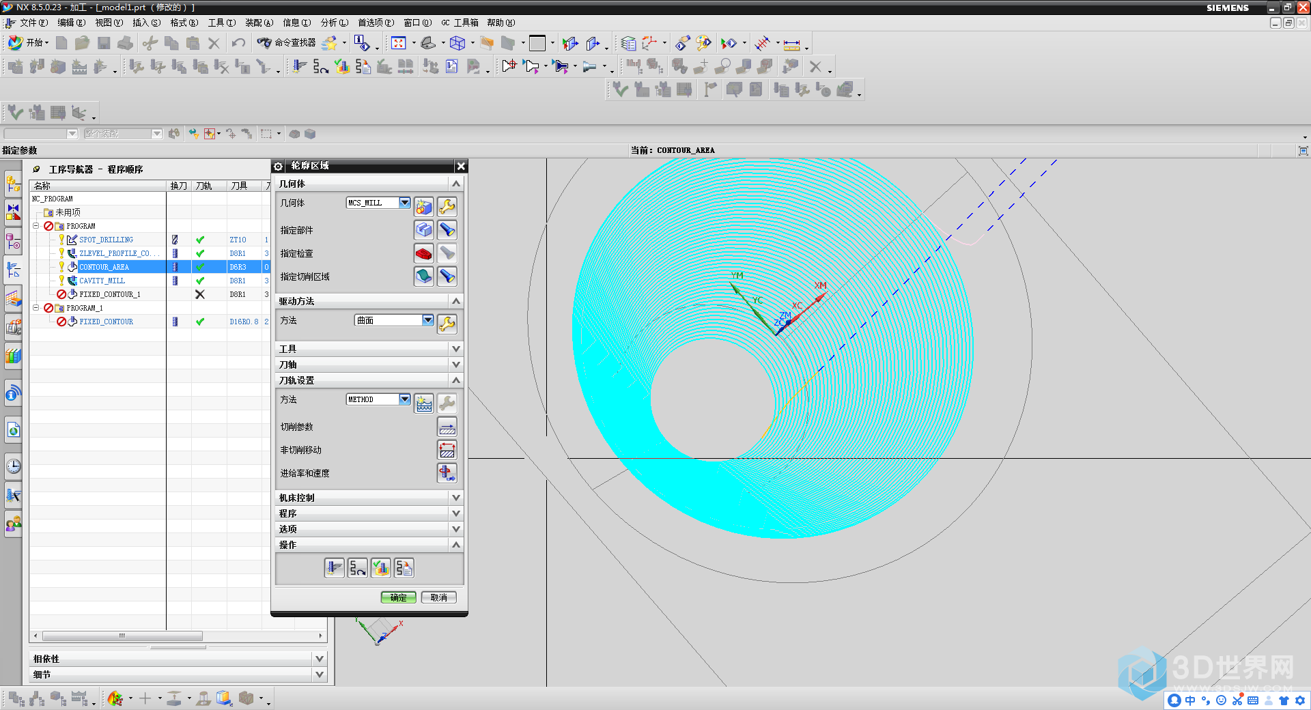This screenshot has height=710, width=1311.
Task: Click the Command Finder binoculars icon
Action: click(264, 43)
